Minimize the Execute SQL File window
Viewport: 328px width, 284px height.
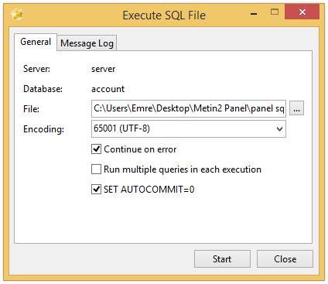click(x=254, y=13)
